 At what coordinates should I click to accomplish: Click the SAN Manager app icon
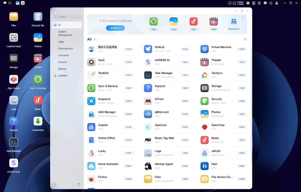(x=91, y=114)
